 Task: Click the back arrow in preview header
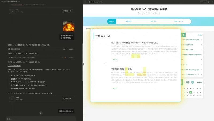click(x=86, y=2)
